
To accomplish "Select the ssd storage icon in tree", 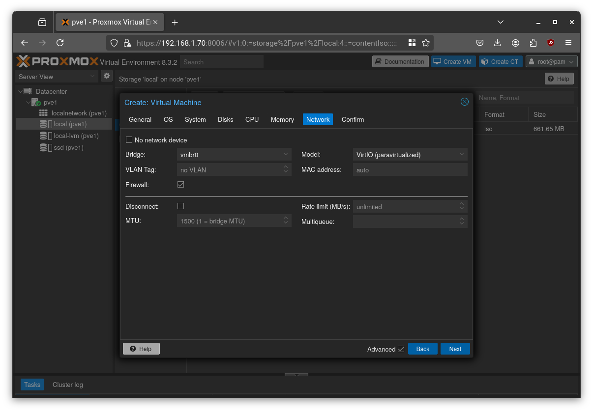I will click(43, 147).
